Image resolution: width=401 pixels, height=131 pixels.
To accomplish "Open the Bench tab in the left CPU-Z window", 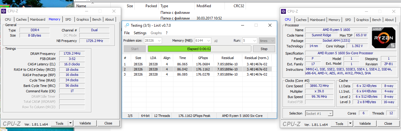I will point(97,19).
